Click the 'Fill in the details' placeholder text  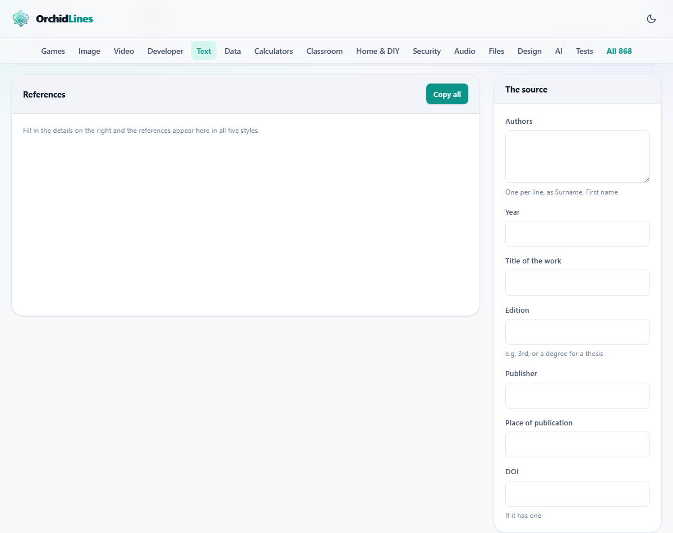tap(141, 131)
